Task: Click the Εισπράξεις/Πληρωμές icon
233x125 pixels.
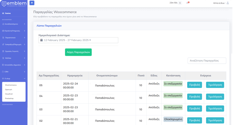Action: pos(3,44)
